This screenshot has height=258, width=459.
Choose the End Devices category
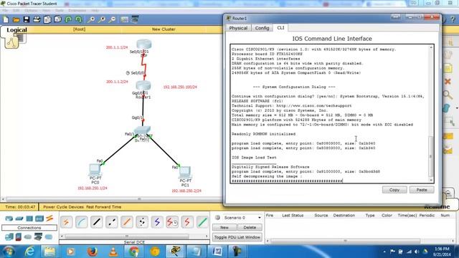[x=9, y=236]
